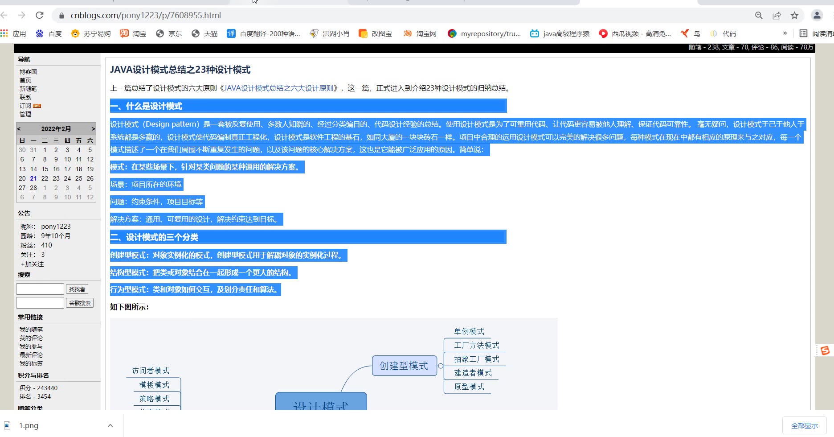
Task: Open 我的随笔 link
Action: coord(31,330)
